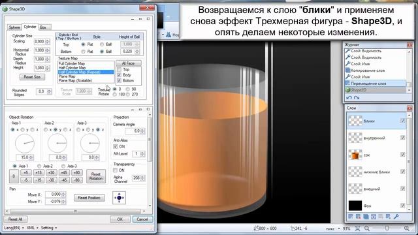Image resolution: width=418 pixels, height=235 pixels.
Task: Undo icon in History panel
Action: click(349, 98)
